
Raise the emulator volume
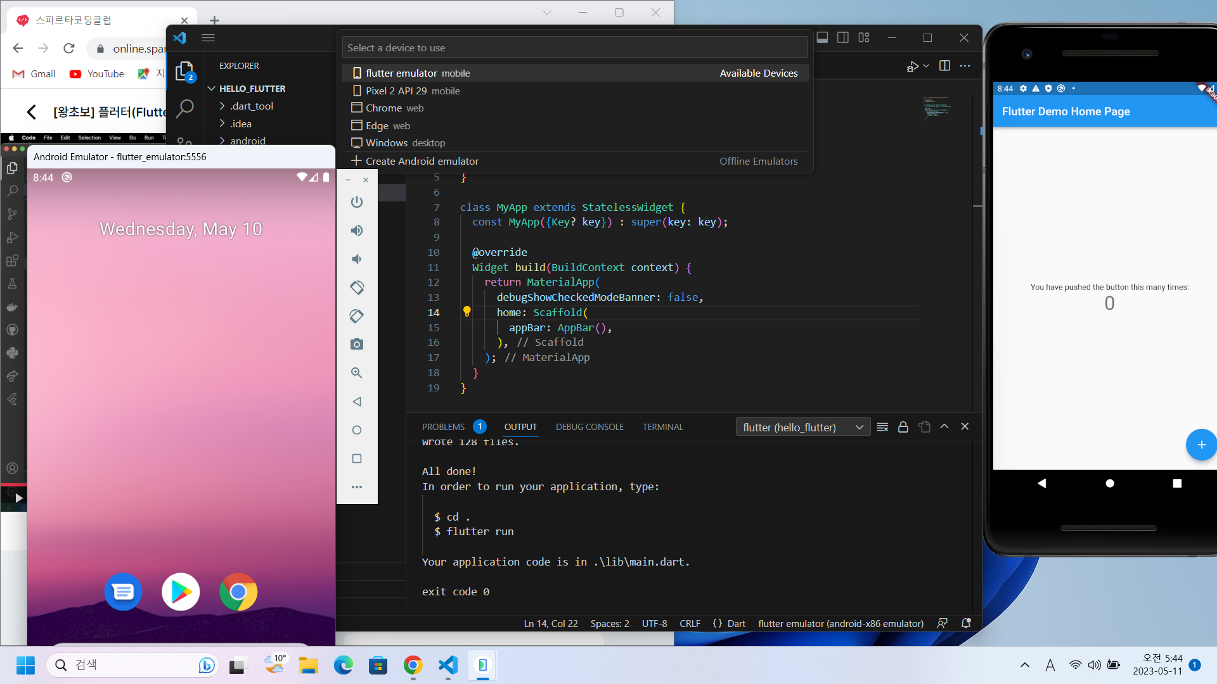pos(357,231)
